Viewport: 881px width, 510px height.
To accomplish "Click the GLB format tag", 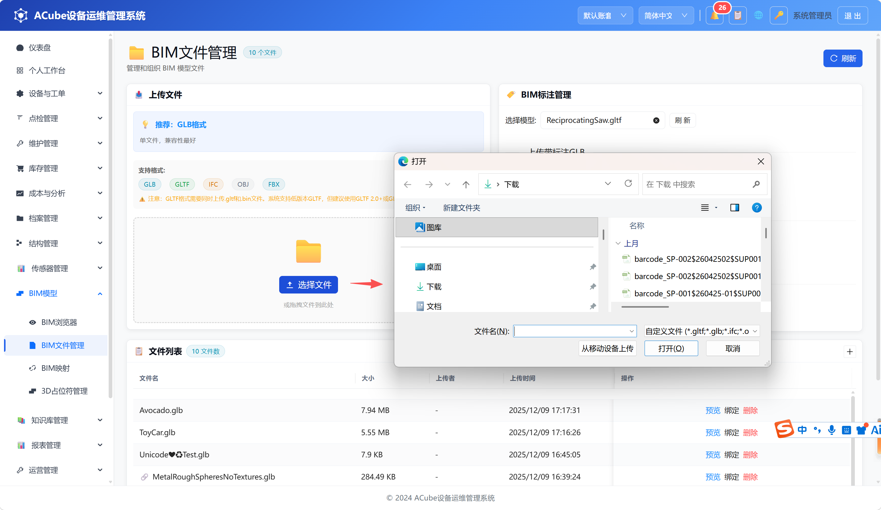I will [x=150, y=184].
